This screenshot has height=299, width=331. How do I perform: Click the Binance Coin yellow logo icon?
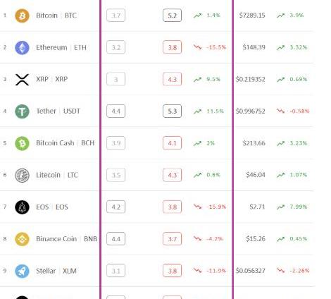tap(22, 239)
